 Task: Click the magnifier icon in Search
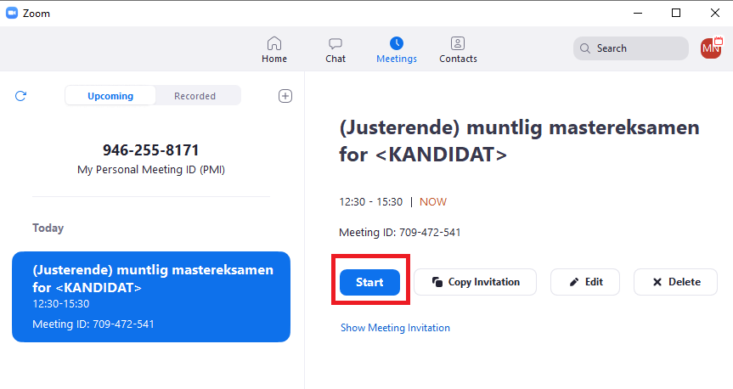[x=585, y=48]
